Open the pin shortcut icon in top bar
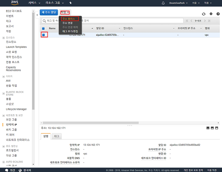 click(71, 3)
